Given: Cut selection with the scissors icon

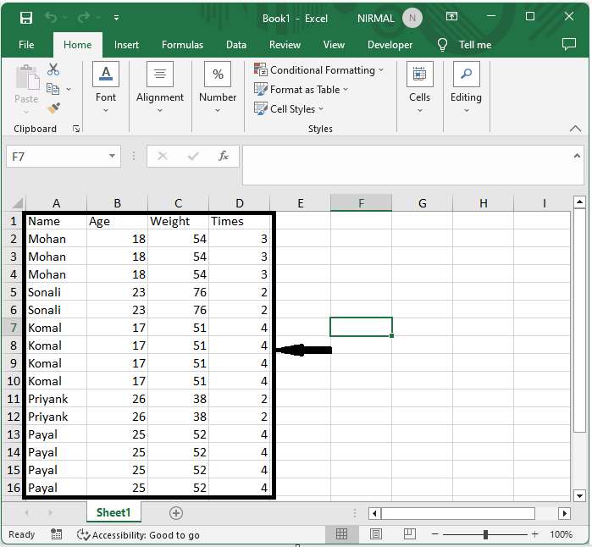Looking at the screenshot, I should pos(53,69).
